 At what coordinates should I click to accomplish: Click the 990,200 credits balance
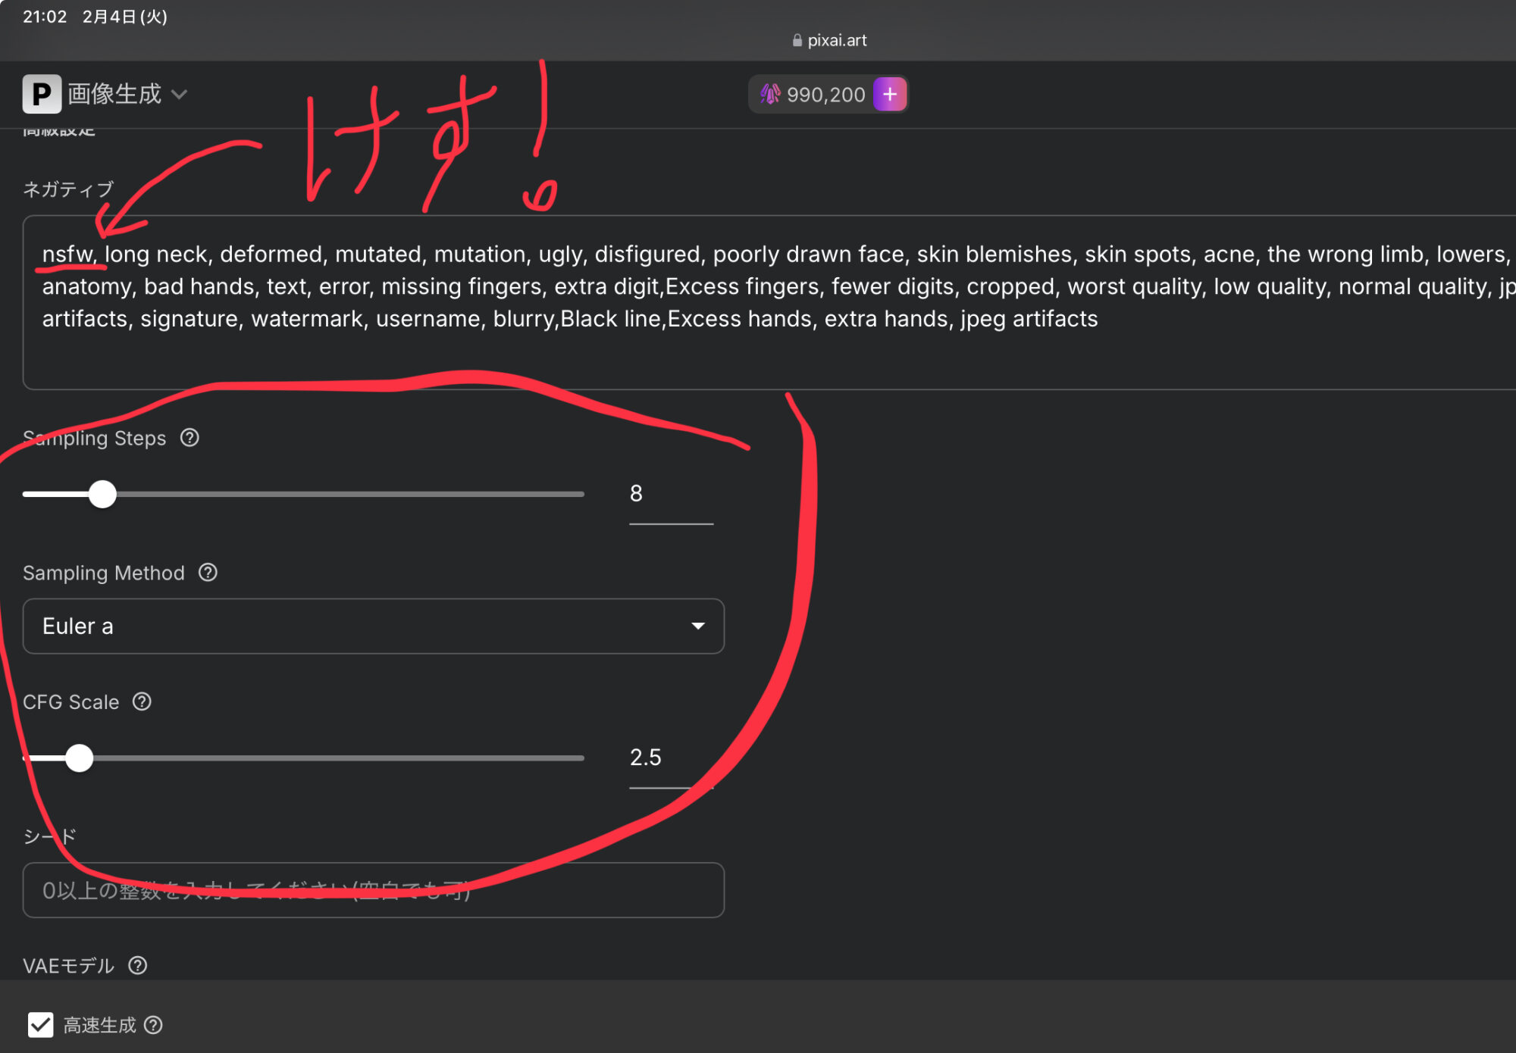[x=825, y=95]
